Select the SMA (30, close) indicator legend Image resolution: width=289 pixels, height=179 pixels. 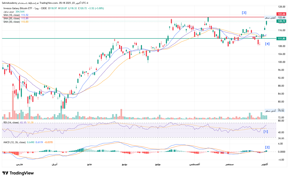click(11, 22)
